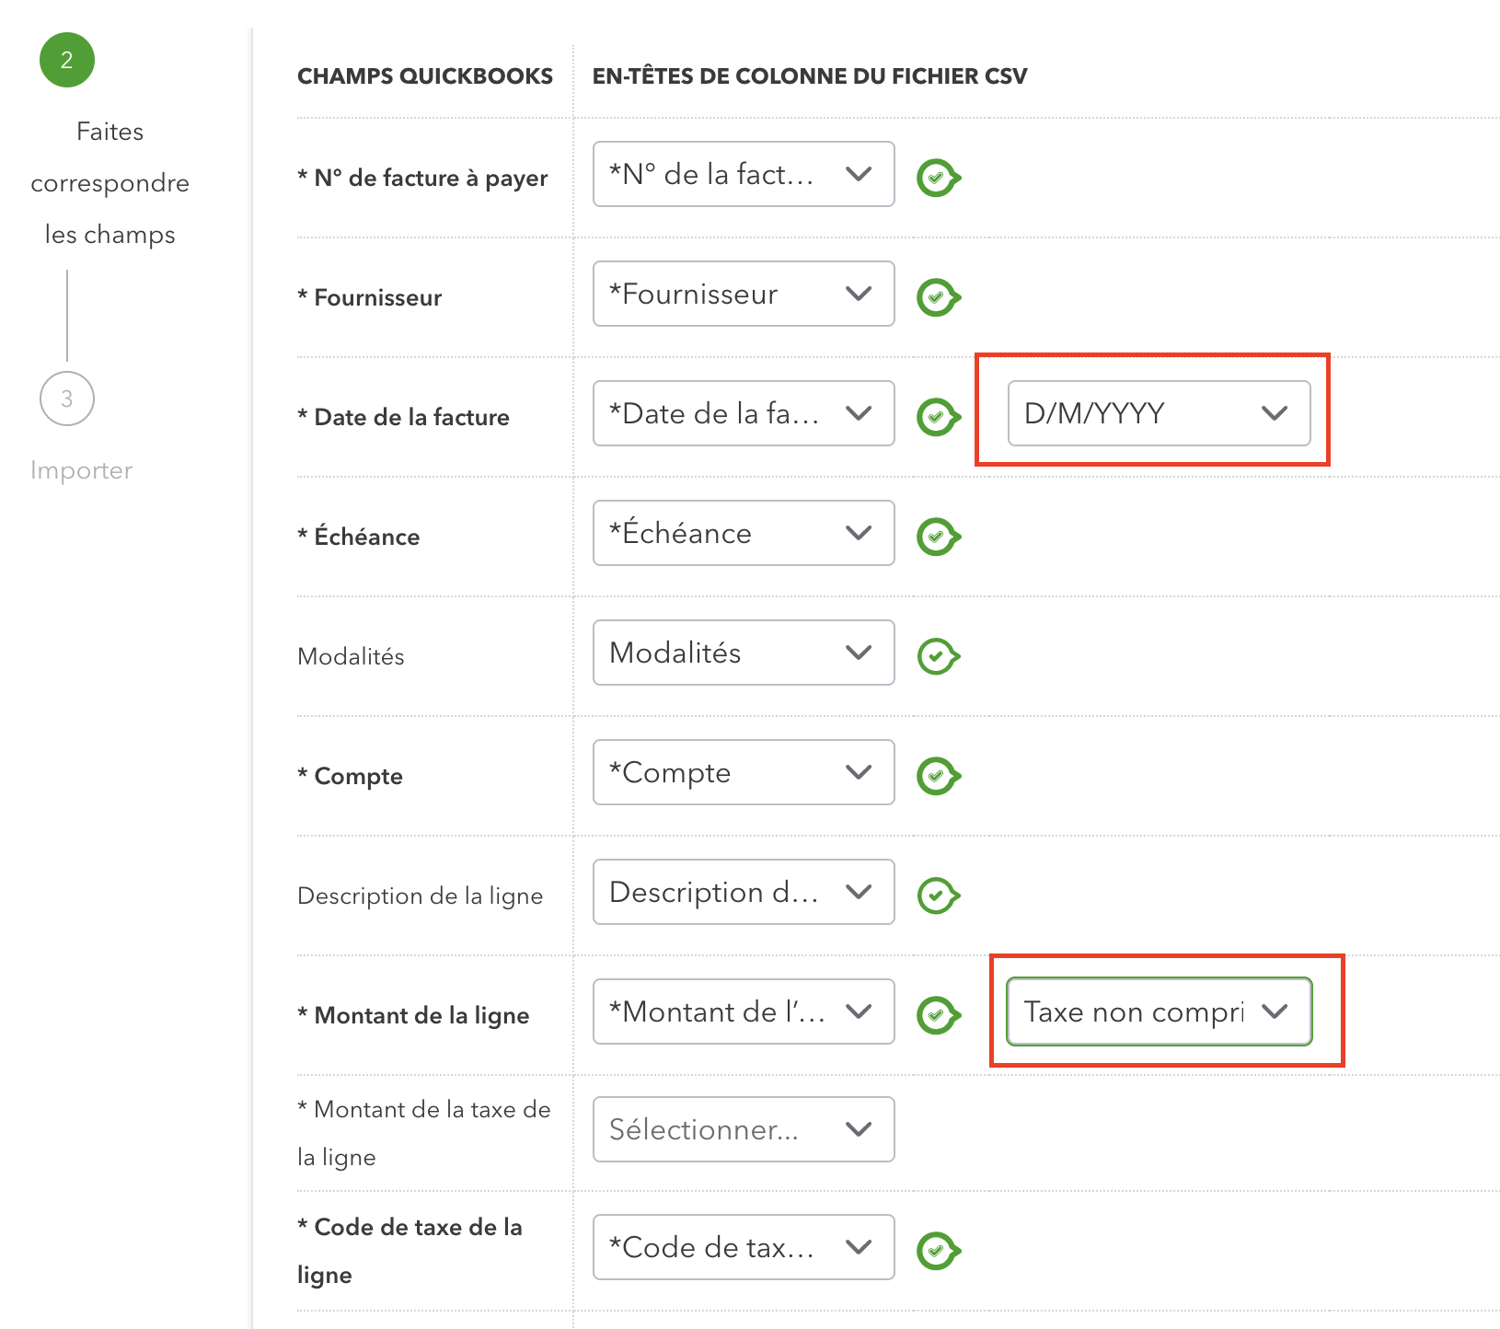1500x1329 pixels.
Task: Click green checkmark icon beside Code de taxe
Action: tap(938, 1251)
